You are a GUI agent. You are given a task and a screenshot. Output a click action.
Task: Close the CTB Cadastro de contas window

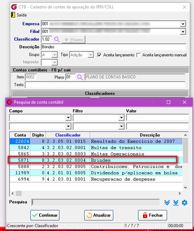click(x=184, y=7)
